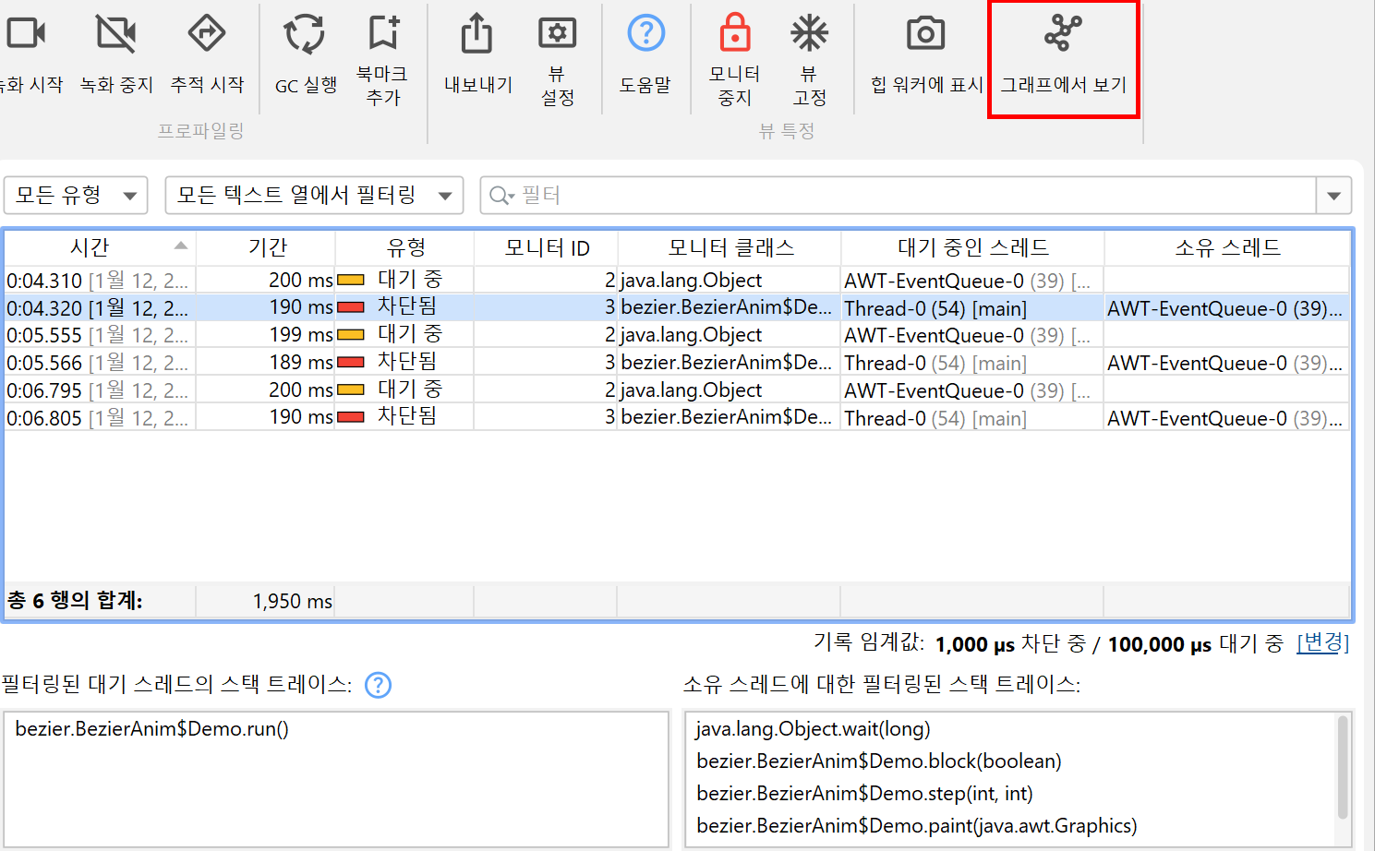Show in heap walker via 힙 워커에 표시

click(x=925, y=35)
